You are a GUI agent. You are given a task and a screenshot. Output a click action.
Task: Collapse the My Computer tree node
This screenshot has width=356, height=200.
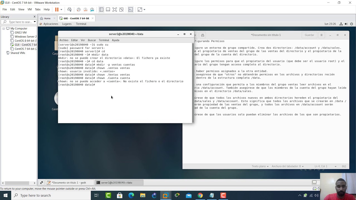coord(4,28)
